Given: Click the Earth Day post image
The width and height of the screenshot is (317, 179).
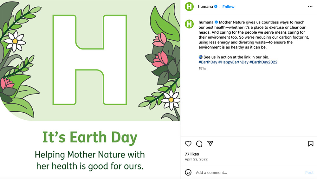Looking at the screenshot, I should 90,89.
